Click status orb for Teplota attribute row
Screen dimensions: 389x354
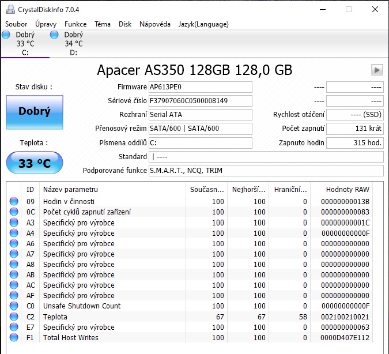pos(14,317)
